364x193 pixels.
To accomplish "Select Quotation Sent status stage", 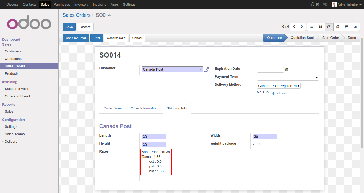I will (x=302, y=38).
